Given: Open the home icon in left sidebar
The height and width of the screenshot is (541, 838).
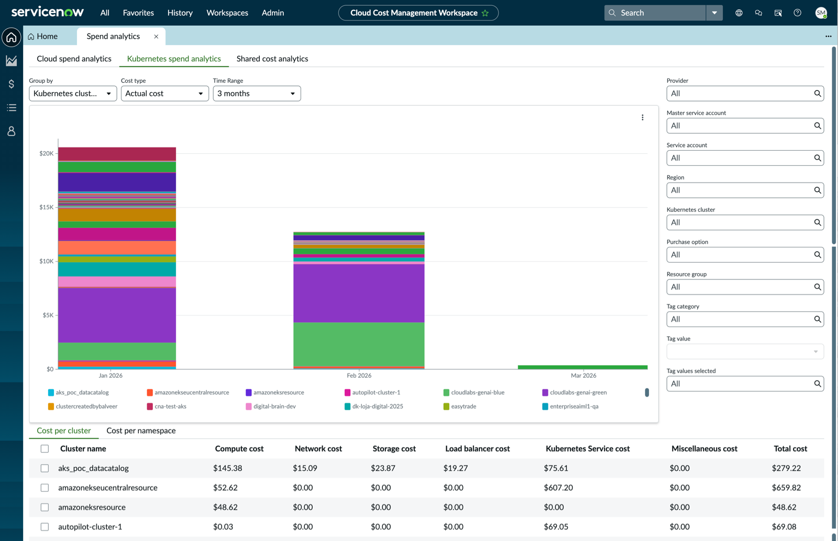Looking at the screenshot, I should (x=12, y=37).
